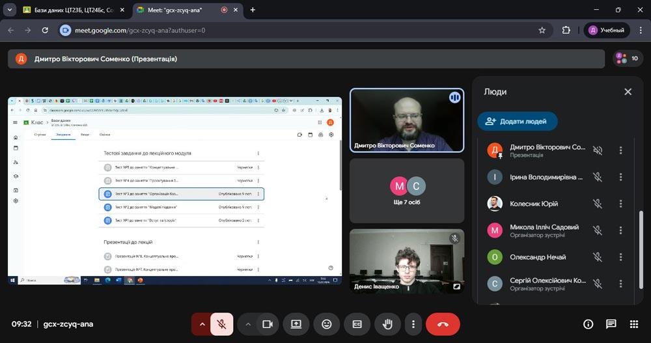Unmute microphone in the call toolbar
651x343 pixels.
222,324
